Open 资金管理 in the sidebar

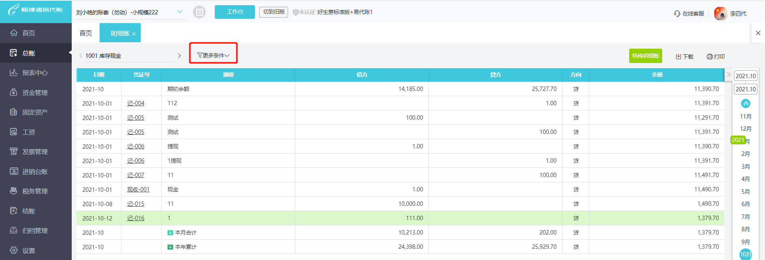pos(35,93)
